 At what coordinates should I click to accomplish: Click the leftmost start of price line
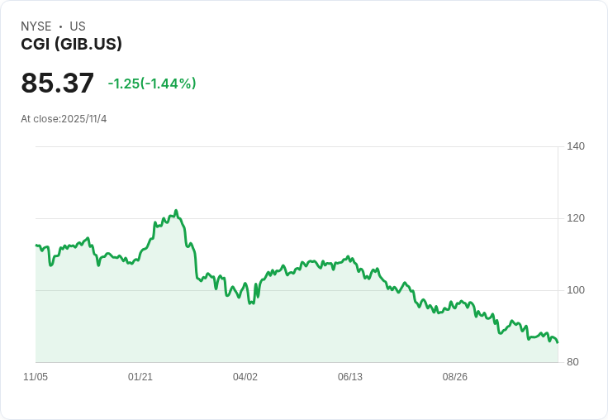pos(36,246)
